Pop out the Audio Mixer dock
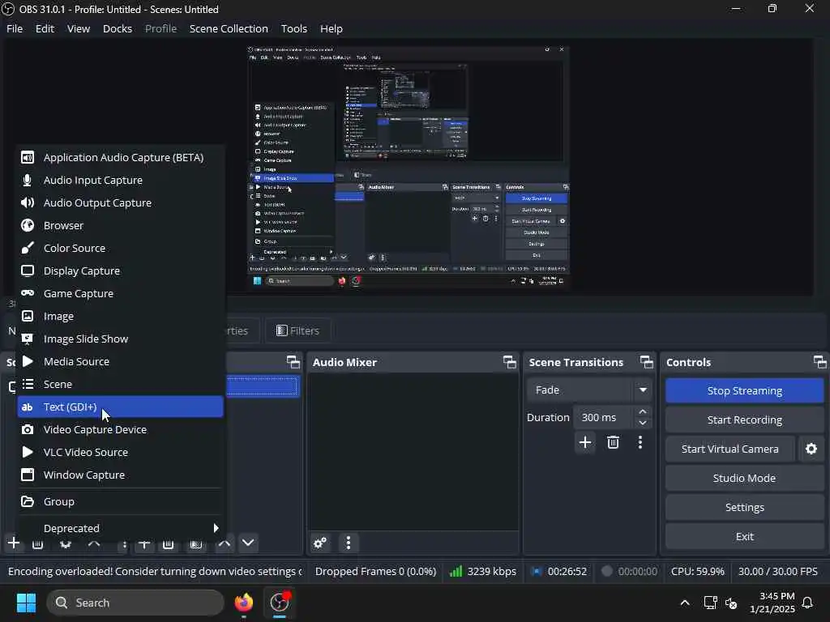 (510, 362)
